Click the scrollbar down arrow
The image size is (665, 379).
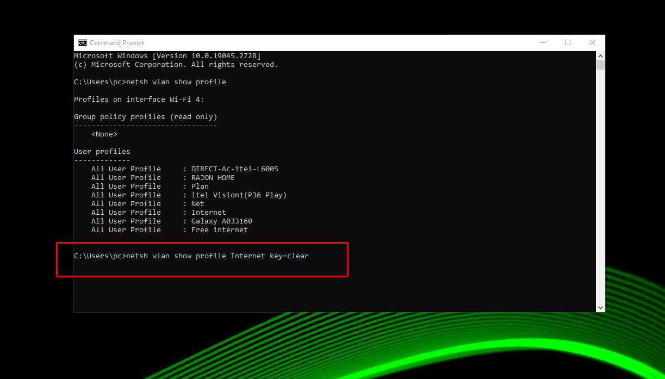[x=600, y=307]
